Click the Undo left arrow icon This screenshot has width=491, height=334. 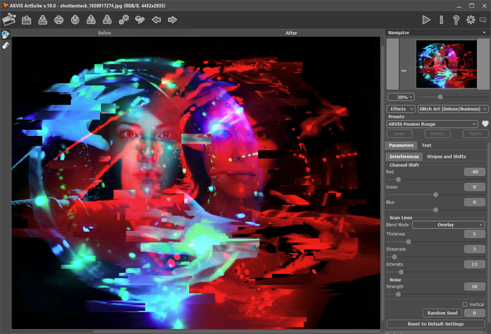(156, 20)
